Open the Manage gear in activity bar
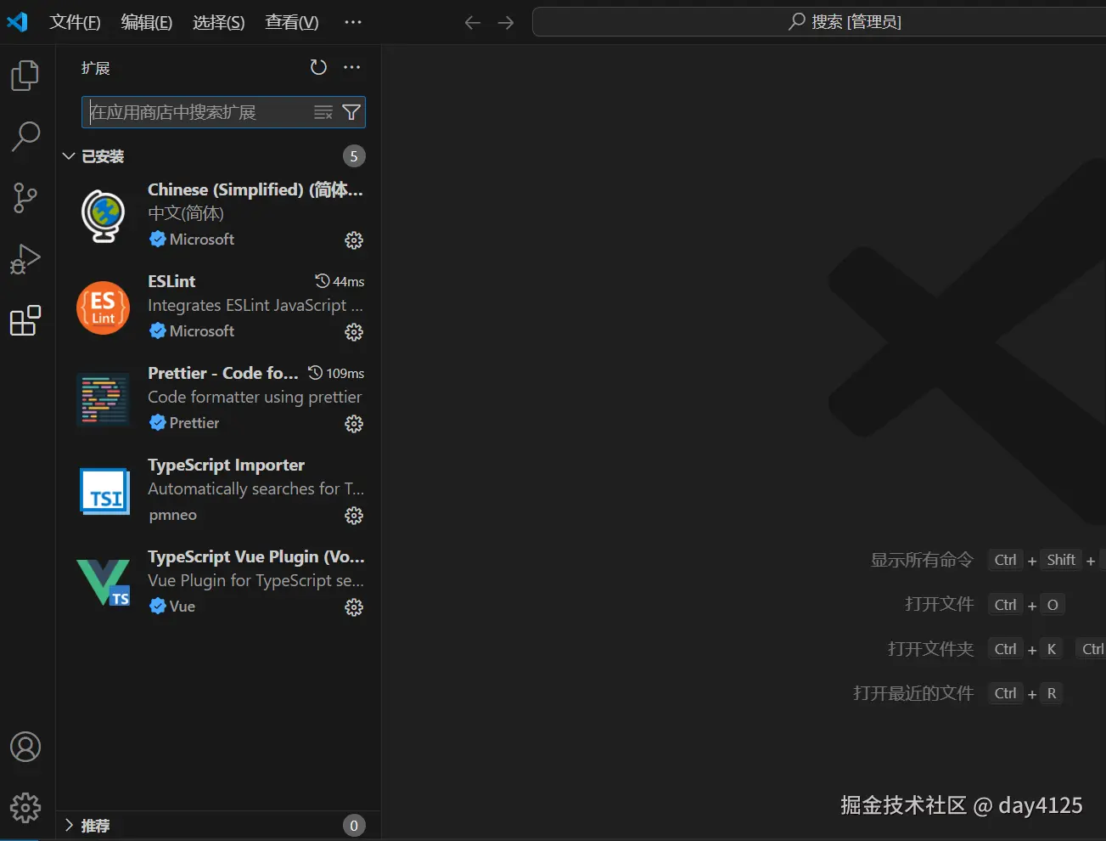The image size is (1106, 841). point(25,808)
